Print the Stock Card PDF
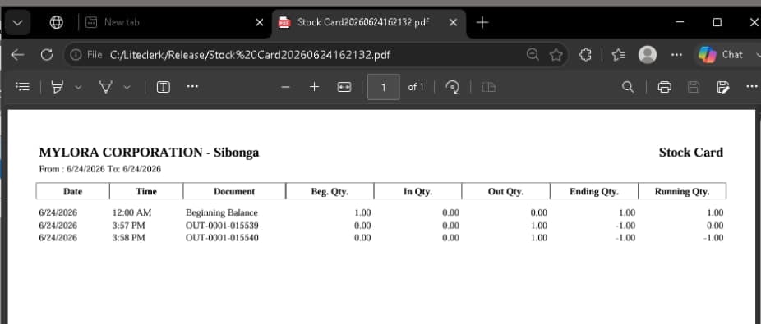 pos(664,87)
